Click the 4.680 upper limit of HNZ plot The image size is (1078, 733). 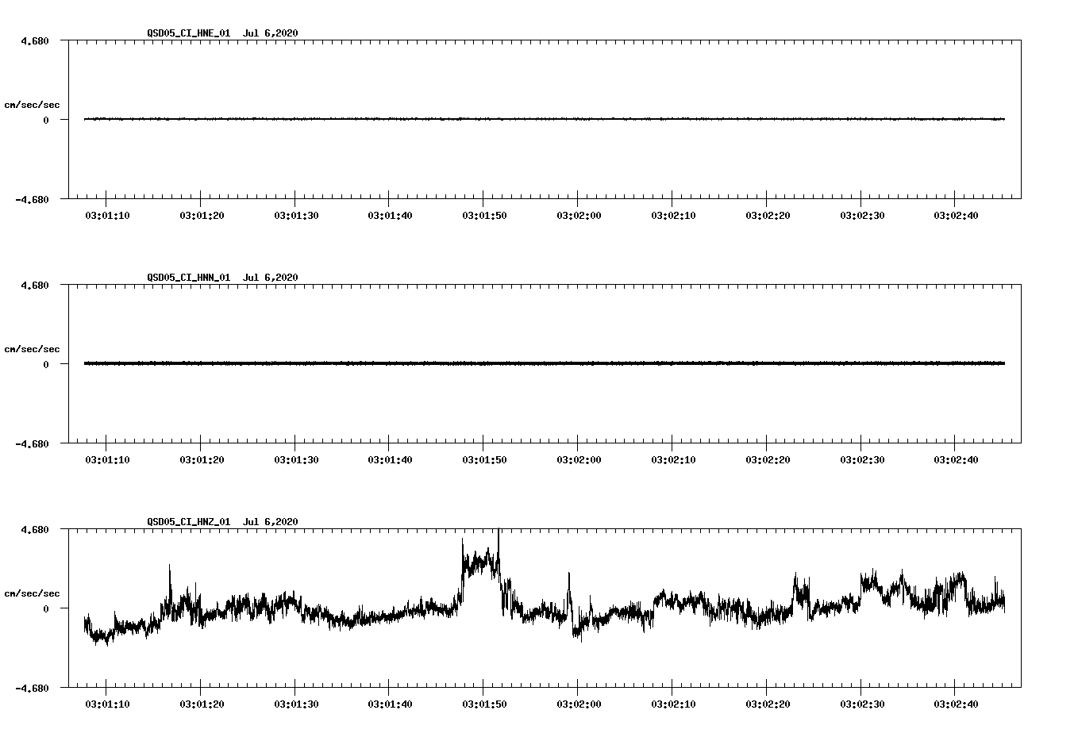pos(35,529)
